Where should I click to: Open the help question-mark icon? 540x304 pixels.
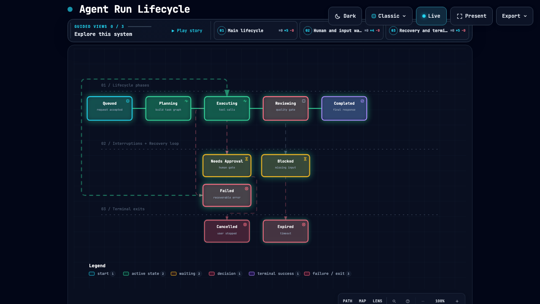point(408,301)
